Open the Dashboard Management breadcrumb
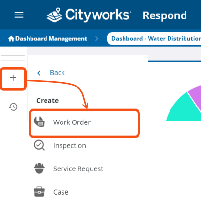 click(51, 39)
